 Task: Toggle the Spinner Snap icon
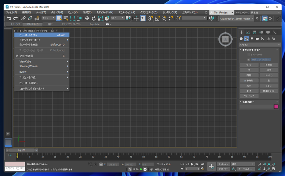[171, 18]
